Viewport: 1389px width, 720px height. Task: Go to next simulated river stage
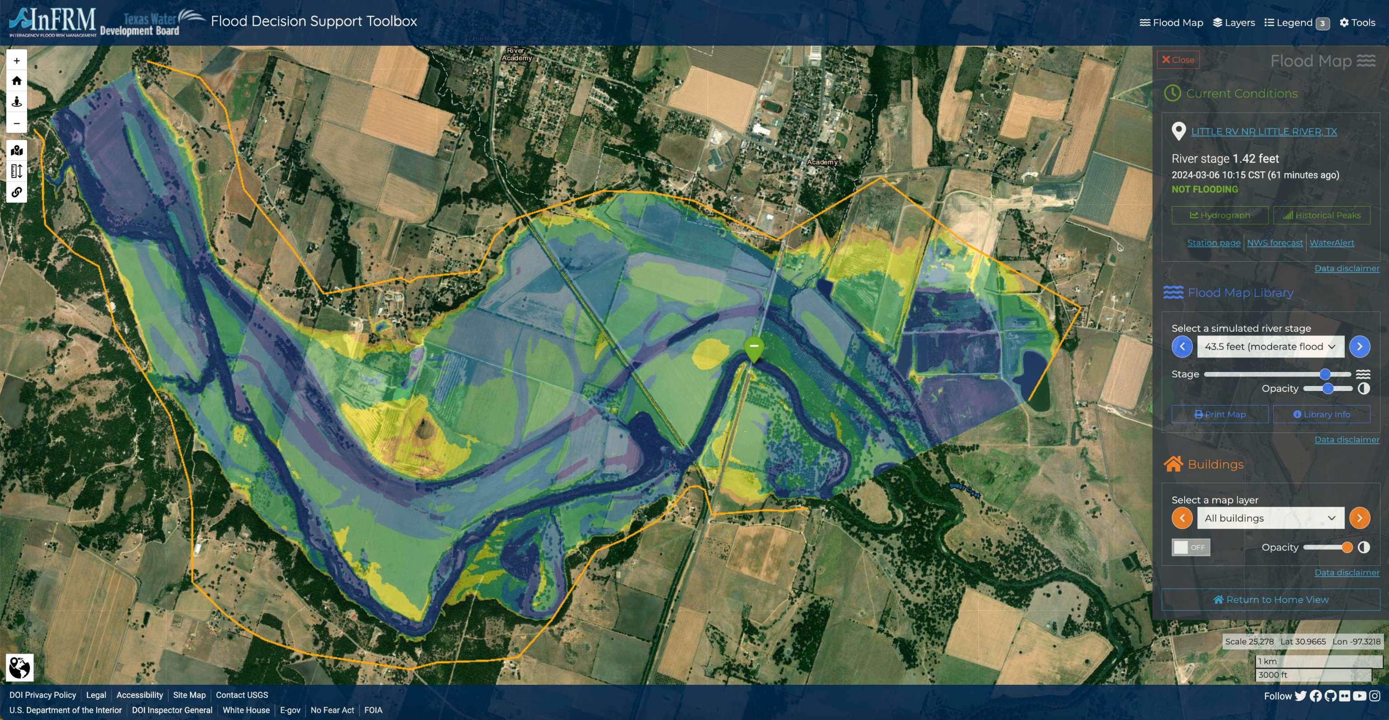pos(1359,347)
